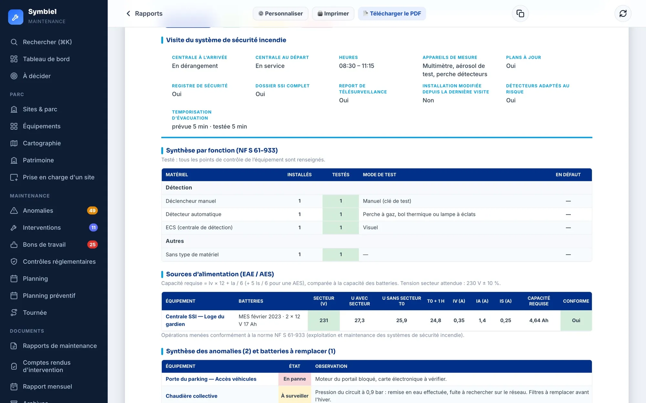Click the Sites & parc building icon
The width and height of the screenshot is (646, 403).
click(x=14, y=109)
